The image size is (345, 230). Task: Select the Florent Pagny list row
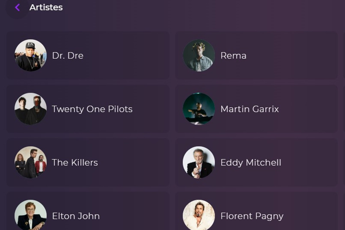tap(256, 216)
